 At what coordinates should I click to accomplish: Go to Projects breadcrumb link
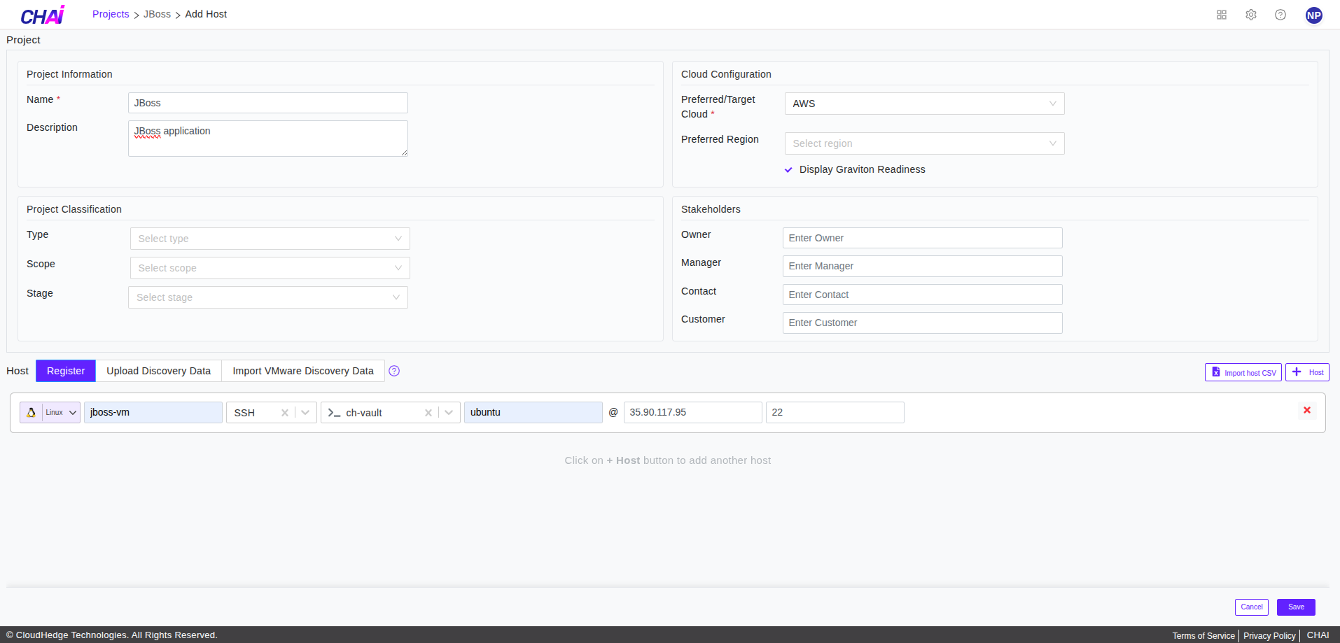point(111,14)
